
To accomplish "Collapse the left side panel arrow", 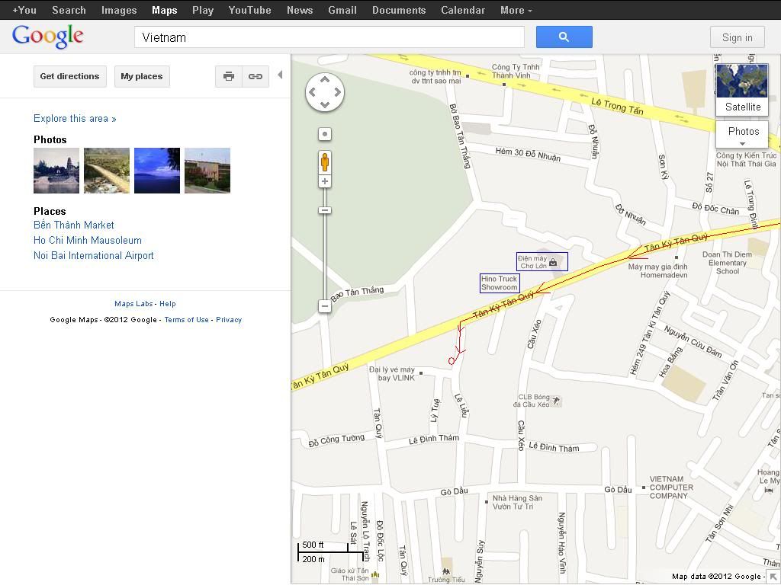I will pos(280,75).
